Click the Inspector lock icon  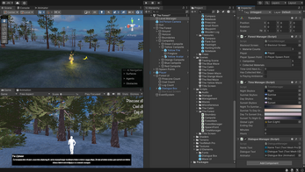click(x=299, y=8)
